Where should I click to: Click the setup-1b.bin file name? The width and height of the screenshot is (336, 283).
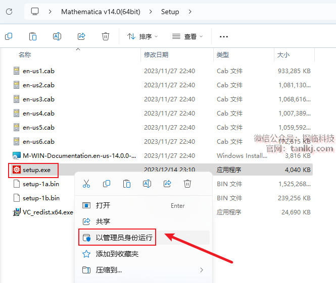coord(41,198)
